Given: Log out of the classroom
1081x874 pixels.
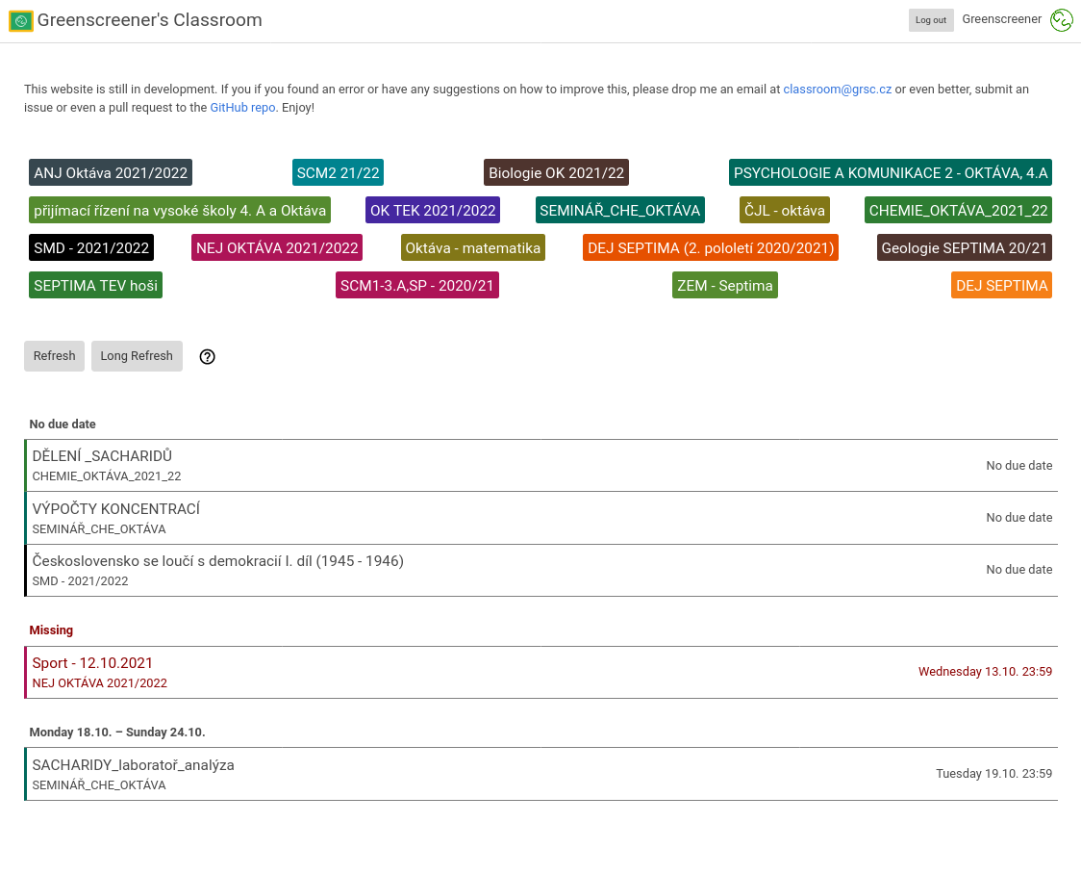Looking at the screenshot, I should [x=930, y=19].
